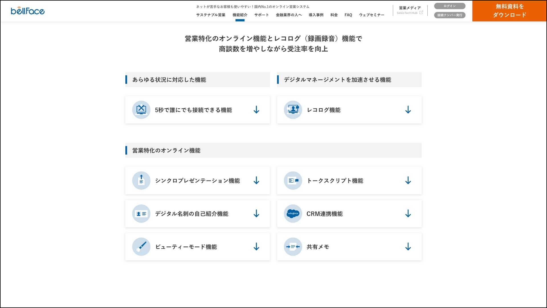Click the ログイン button
The image size is (547, 308).
(449, 6)
